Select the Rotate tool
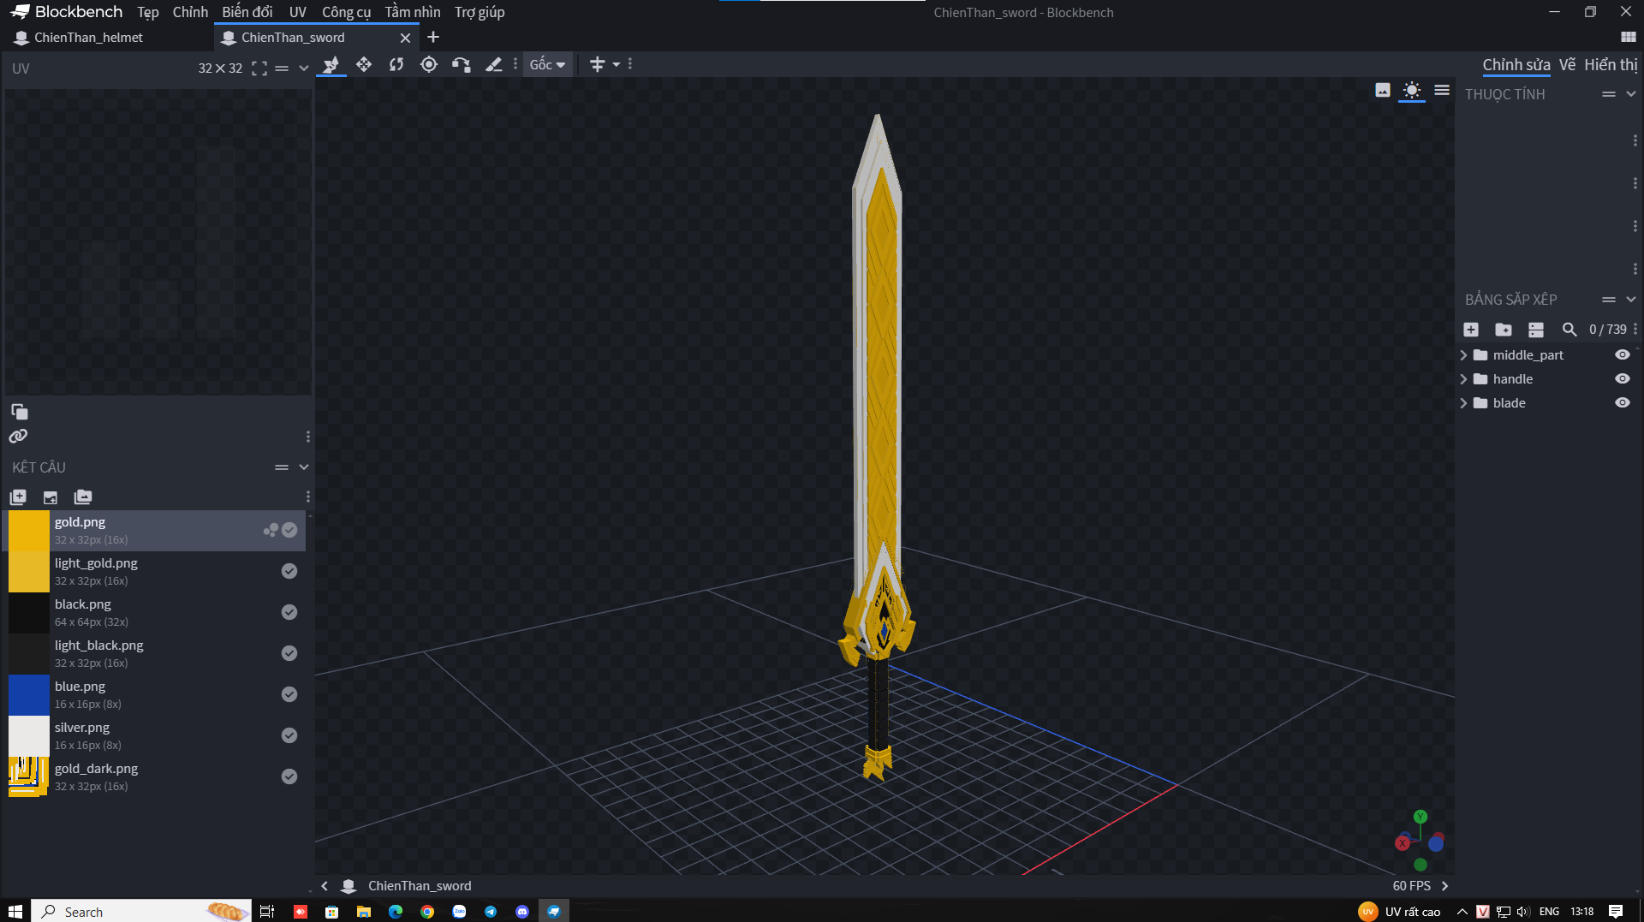 coord(396,65)
